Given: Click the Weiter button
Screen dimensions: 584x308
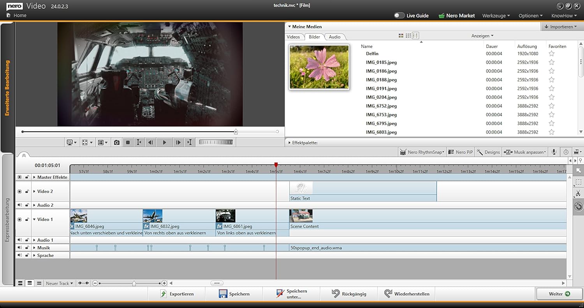Looking at the screenshot, I should pos(559,294).
